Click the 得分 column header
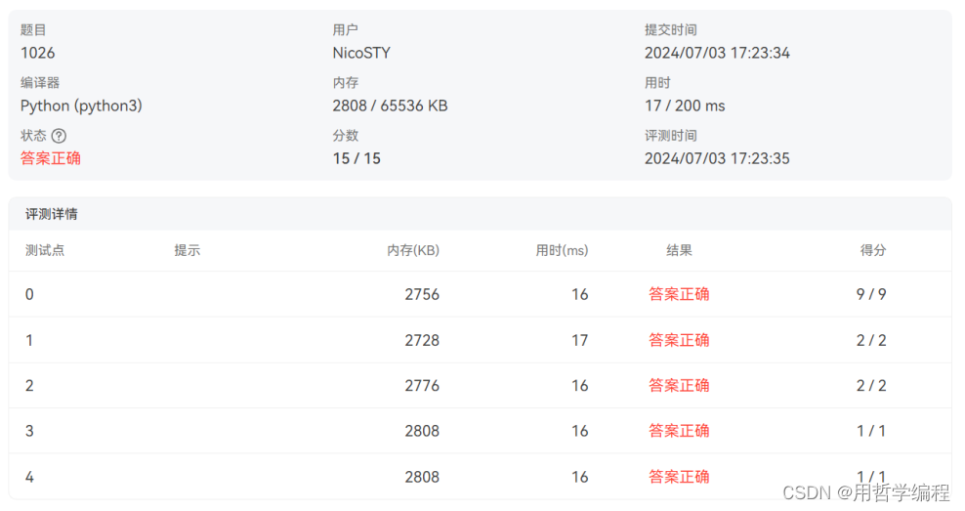 coord(872,250)
